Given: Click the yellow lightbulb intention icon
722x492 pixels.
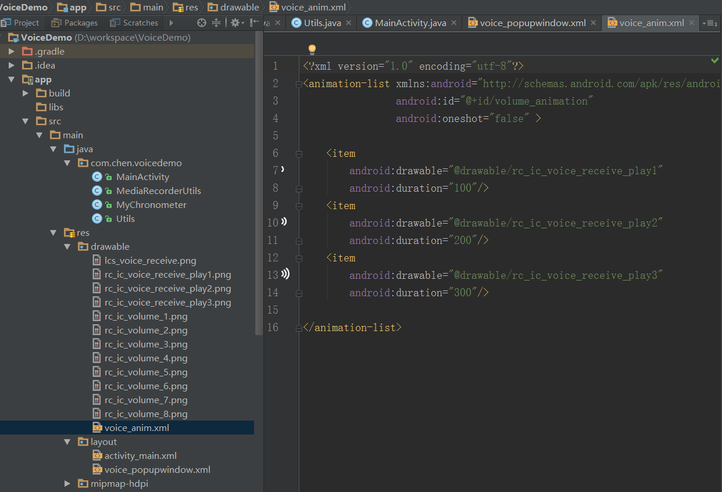Looking at the screenshot, I should tap(312, 49).
